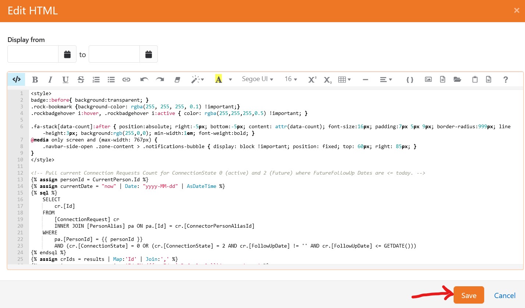Insert an ordered numbered list
Image resolution: width=525 pixels, height=308 pixels.
click(x=96, y=79)
